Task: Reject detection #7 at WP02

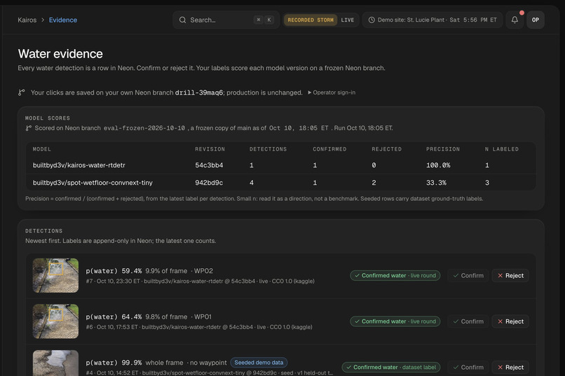Action: point(510,276)
